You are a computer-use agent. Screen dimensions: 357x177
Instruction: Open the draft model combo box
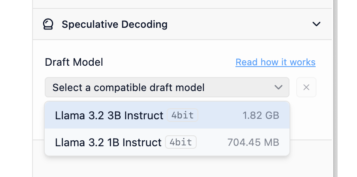[x=167, y=87]
